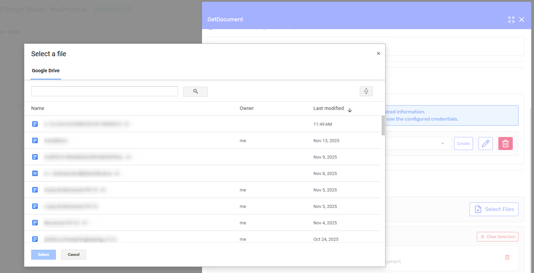Click inside the file search text field
534x273 pixels.
104,91
